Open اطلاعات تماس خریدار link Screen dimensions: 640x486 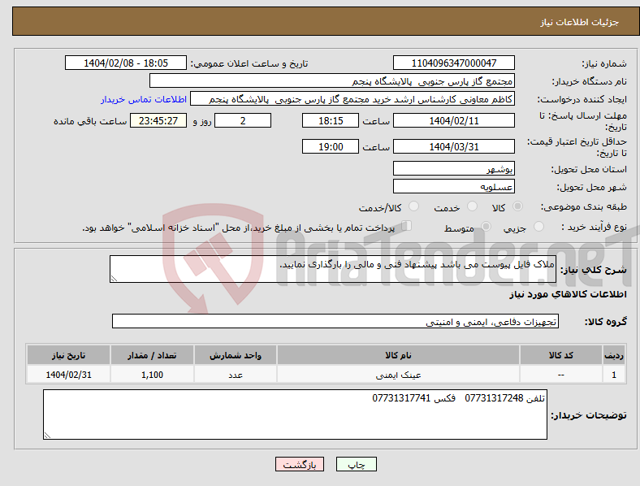click(144, 99)
